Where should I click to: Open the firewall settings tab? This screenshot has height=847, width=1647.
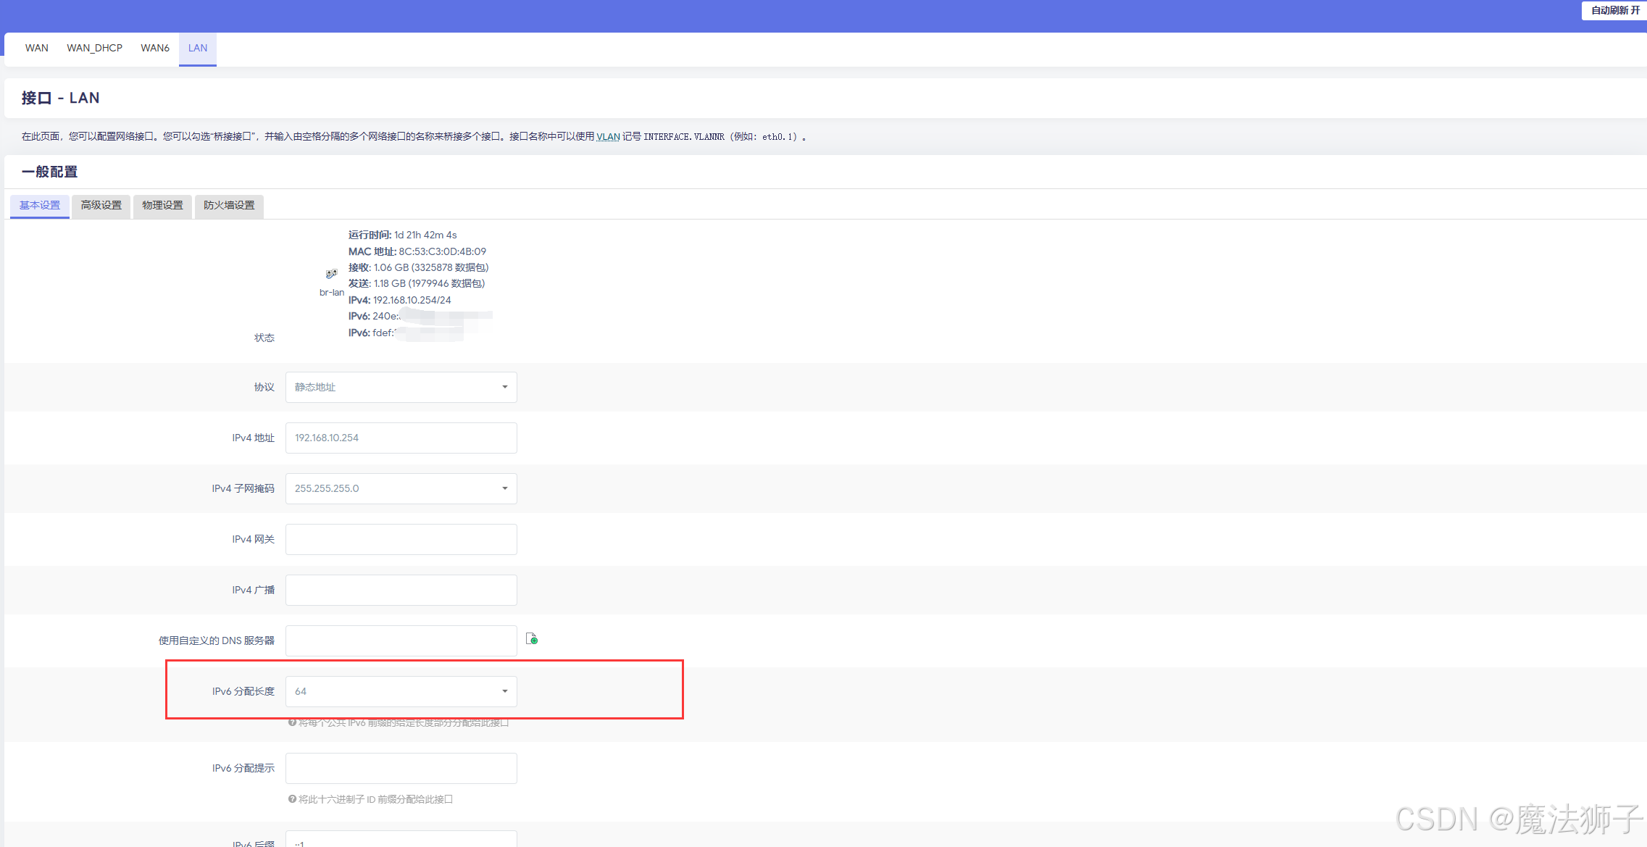pyautogui.click(x=229, y=205)
